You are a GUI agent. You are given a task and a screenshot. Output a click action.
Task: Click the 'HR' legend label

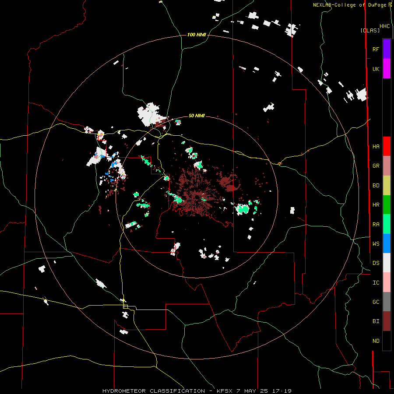[x=376, y=205]
